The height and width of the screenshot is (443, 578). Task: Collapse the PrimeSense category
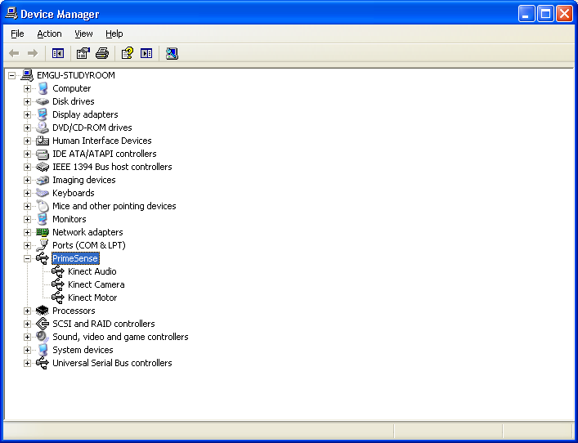[x=27, y=259]
